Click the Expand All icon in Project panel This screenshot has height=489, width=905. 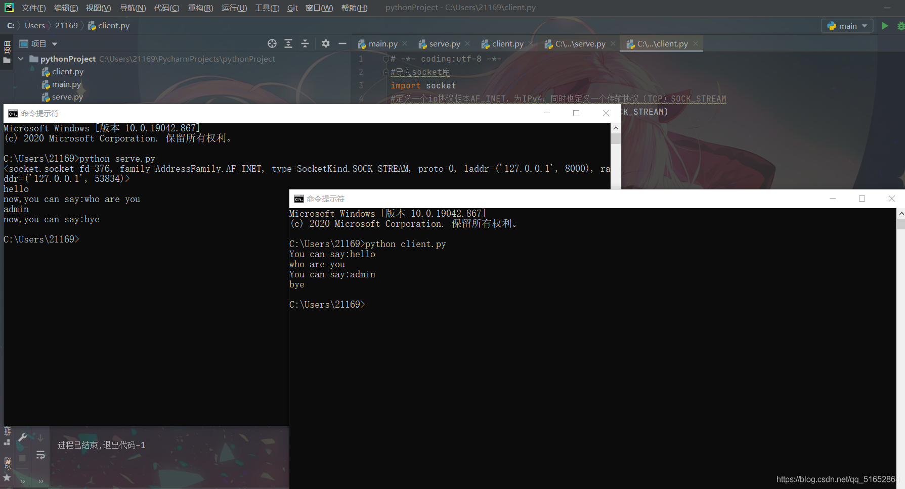point(288,43)
